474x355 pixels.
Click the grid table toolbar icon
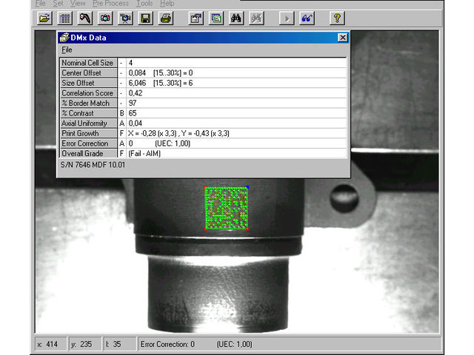pos(64,18)
